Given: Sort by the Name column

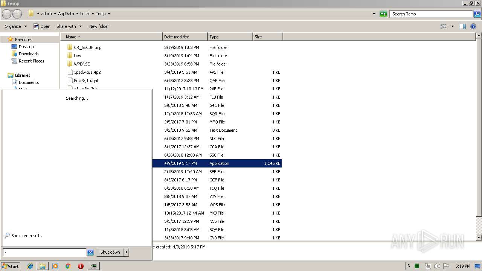Looking at the screenshot, I should pyautogui.click(x=111, y=37).
